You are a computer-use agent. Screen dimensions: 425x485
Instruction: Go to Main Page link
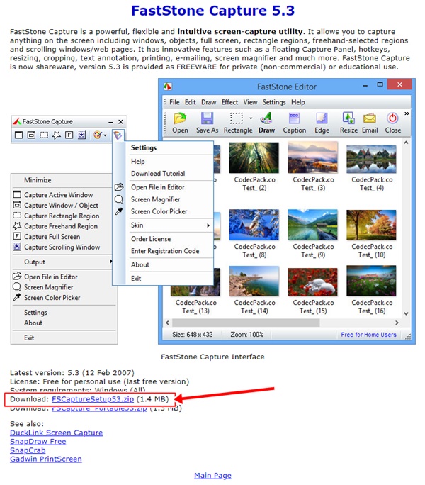tap(212, 475)
